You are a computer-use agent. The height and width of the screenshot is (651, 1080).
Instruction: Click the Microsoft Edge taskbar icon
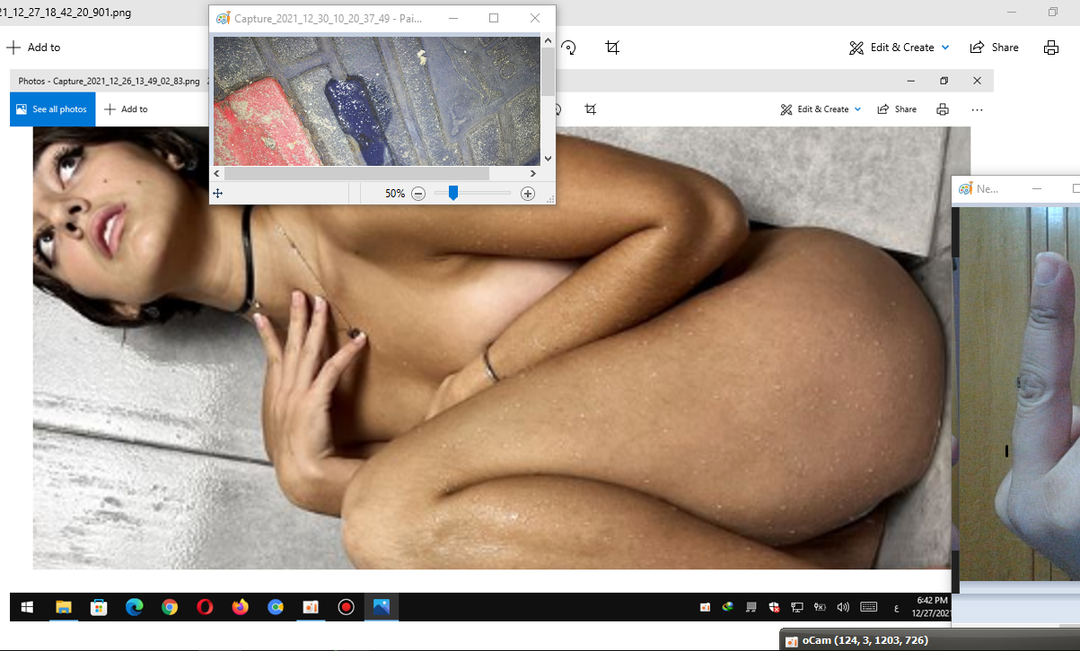tap(134, 607)
